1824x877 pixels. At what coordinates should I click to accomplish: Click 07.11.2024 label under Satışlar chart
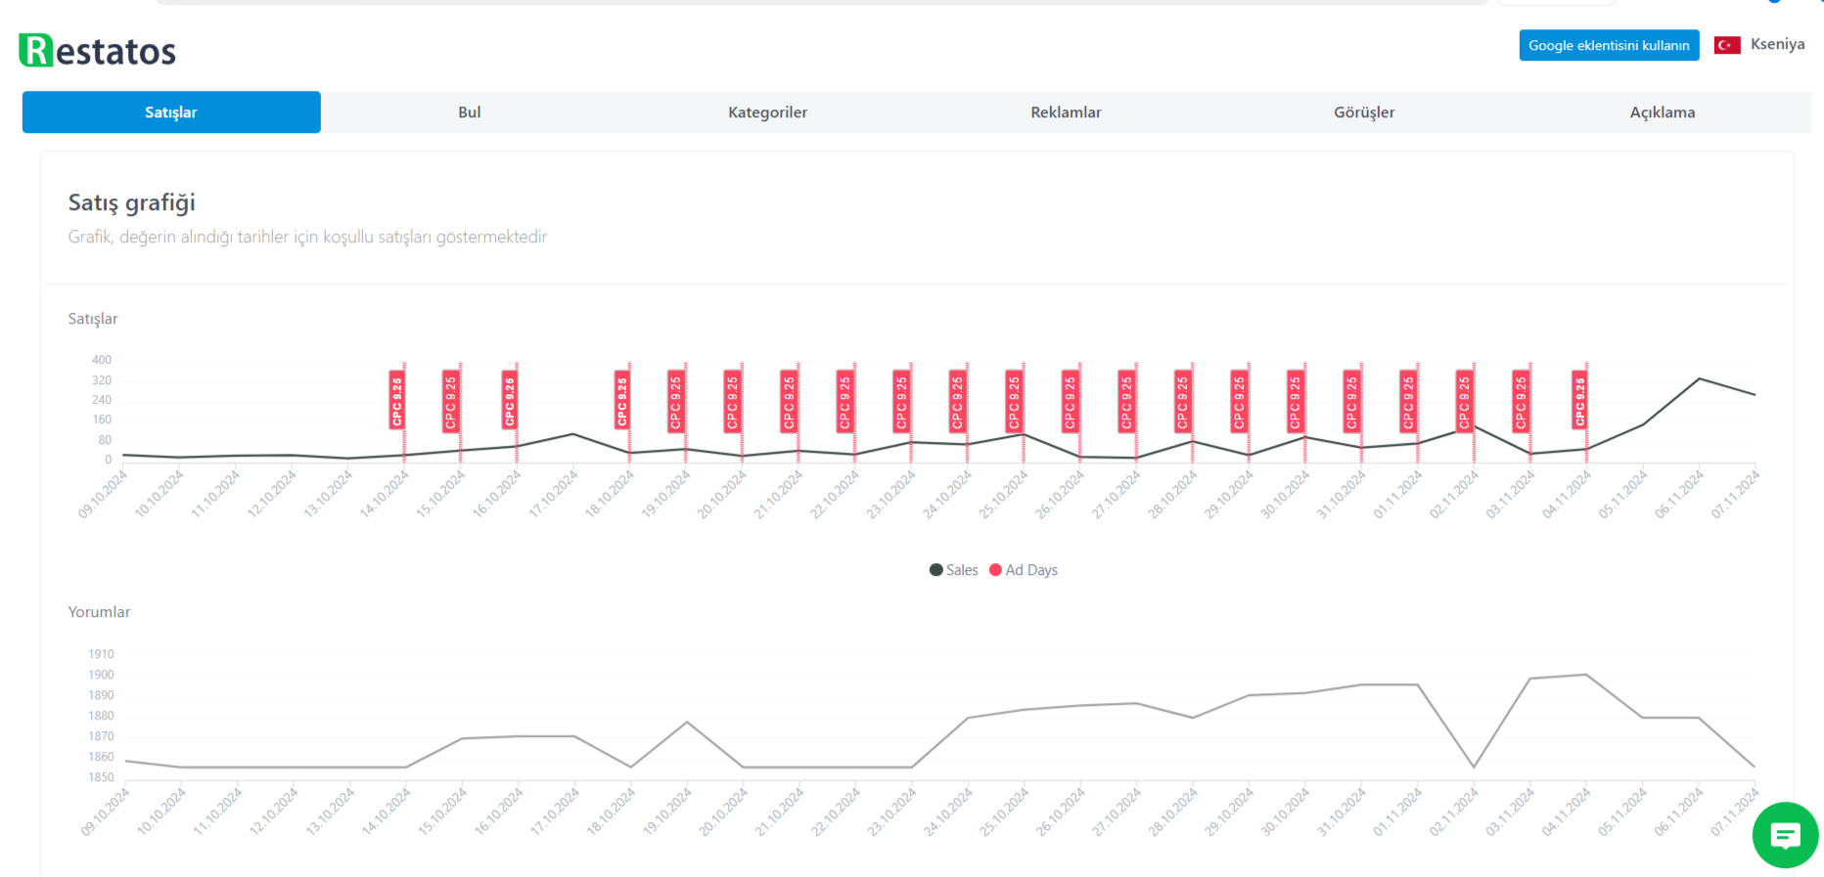coord(1736,494)
